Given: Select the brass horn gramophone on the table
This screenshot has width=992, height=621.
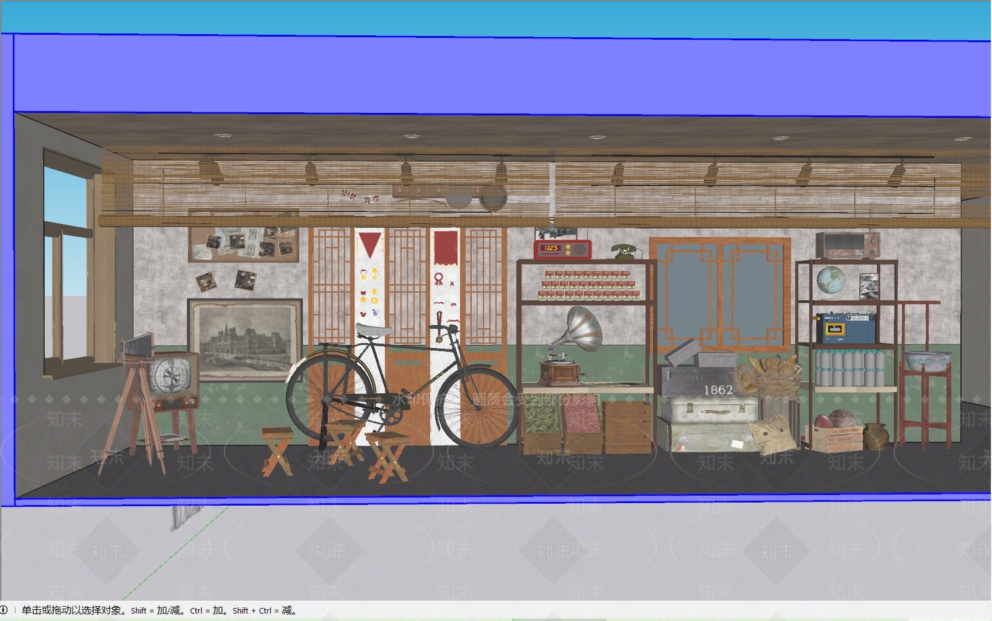Looking at the screenshot, I should tap(570, 345).
